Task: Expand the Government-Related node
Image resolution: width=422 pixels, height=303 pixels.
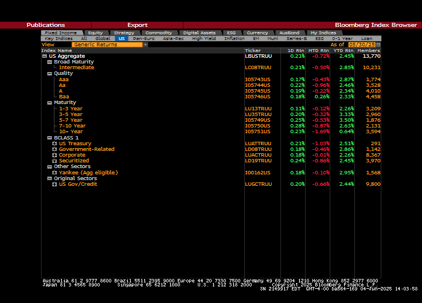Action: click(x=54, y=149)
